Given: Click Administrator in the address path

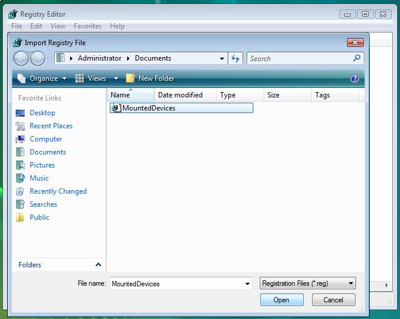Looking at the screenshot, I should pos(100,58).
